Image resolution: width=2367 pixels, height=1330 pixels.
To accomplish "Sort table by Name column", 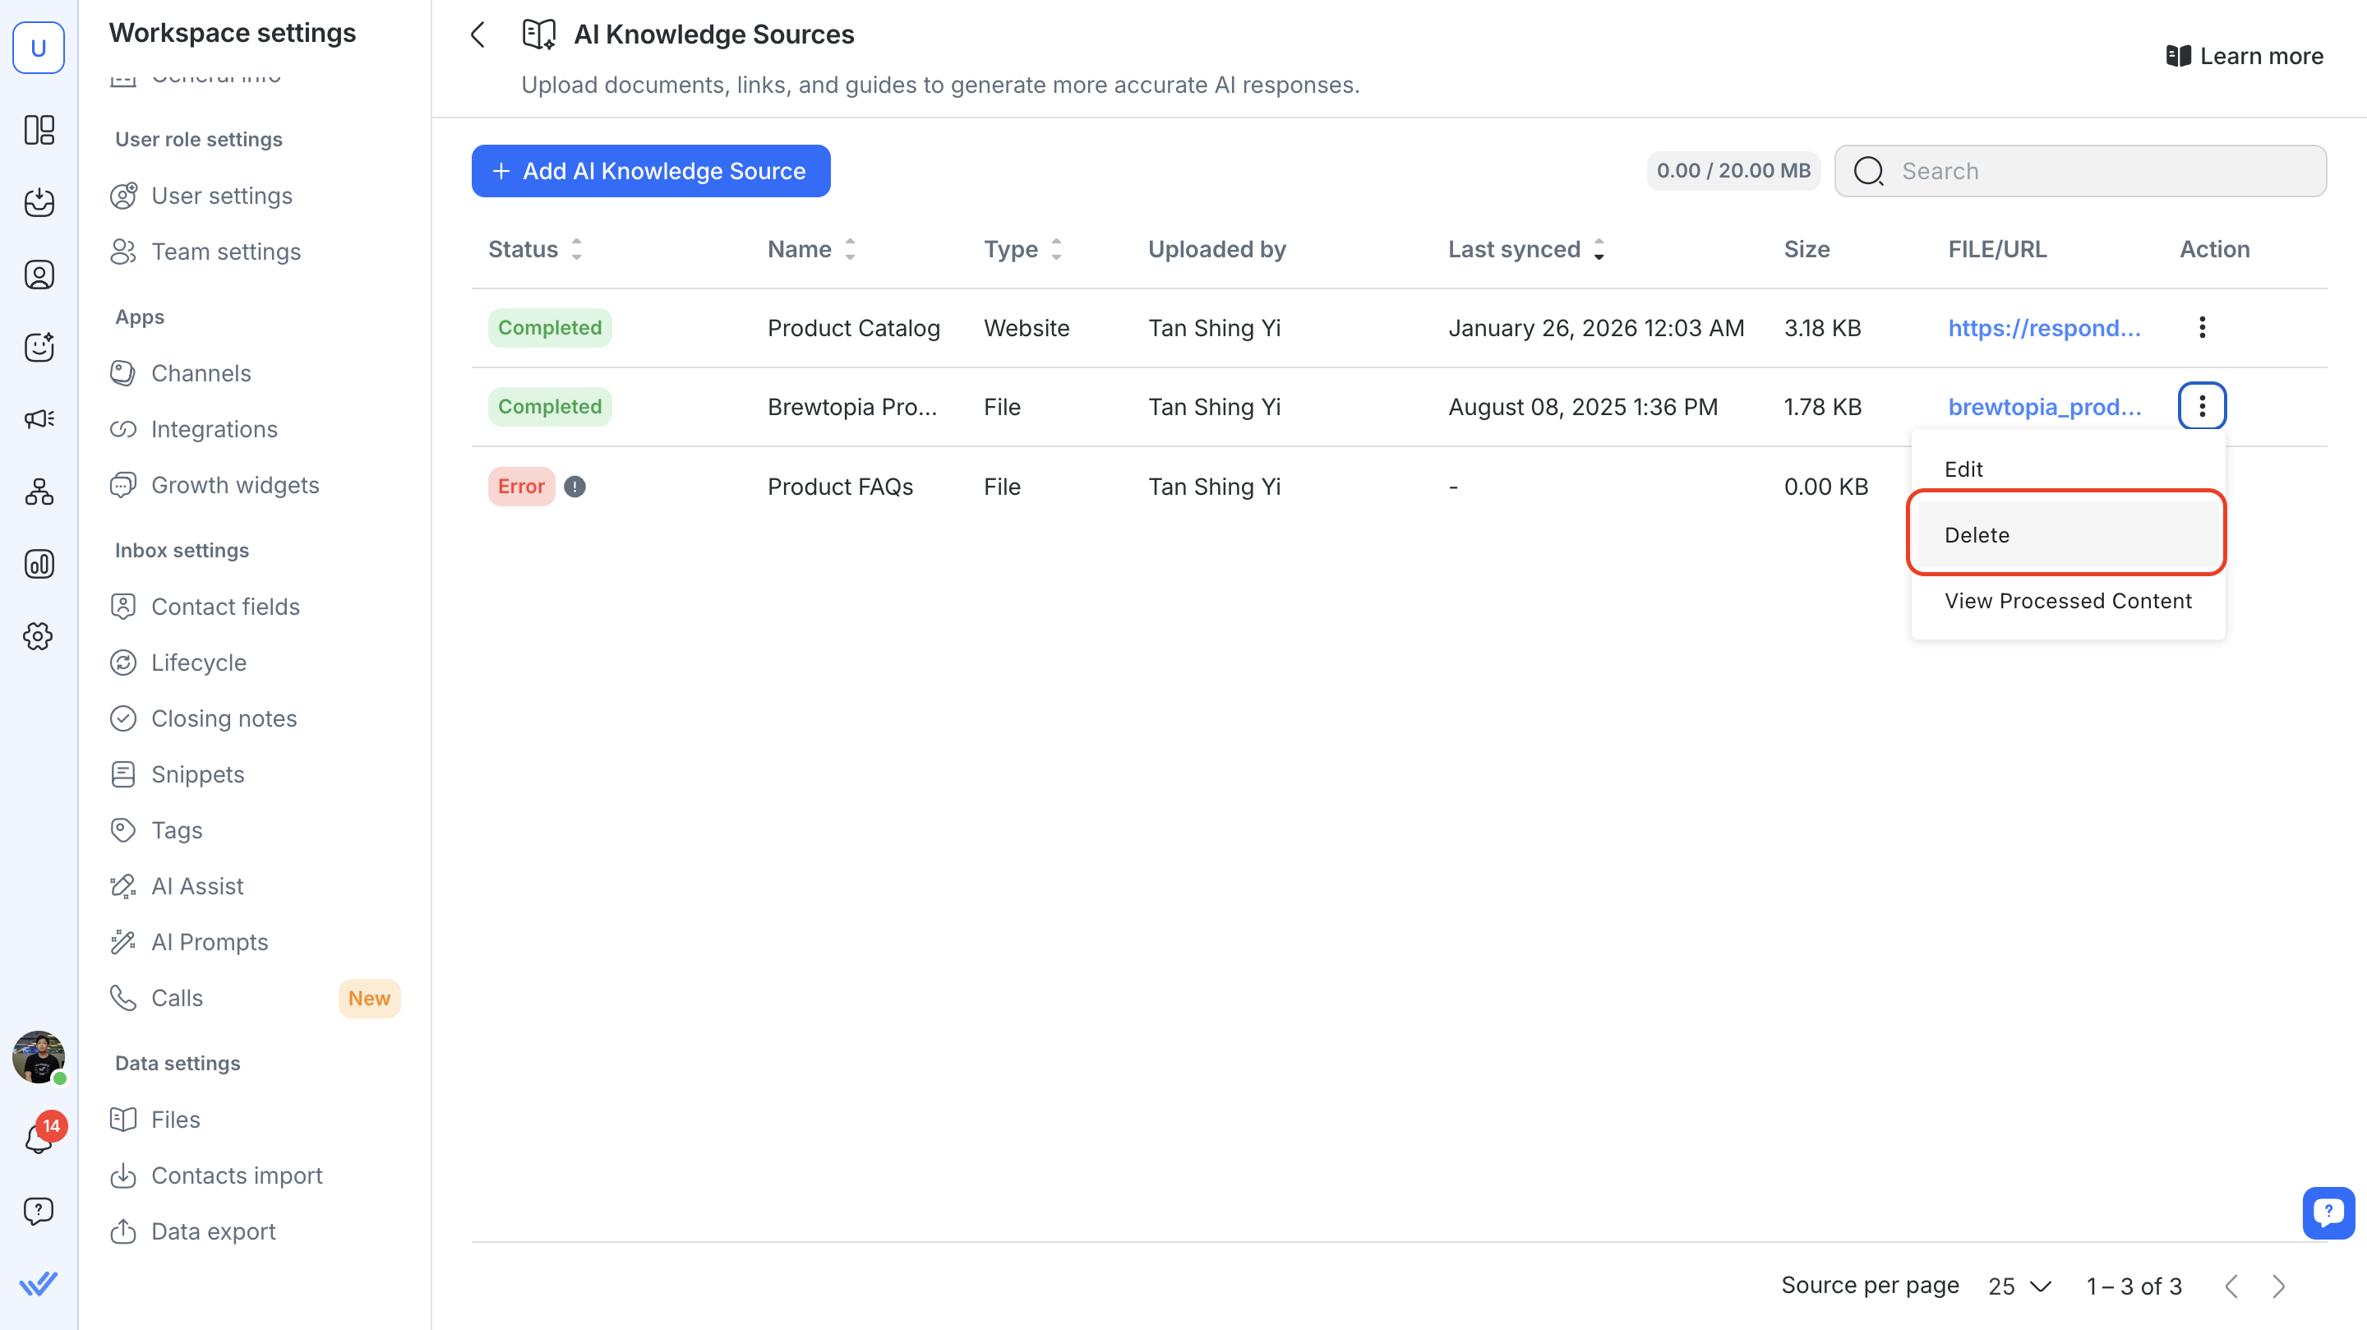I will 850,249.
